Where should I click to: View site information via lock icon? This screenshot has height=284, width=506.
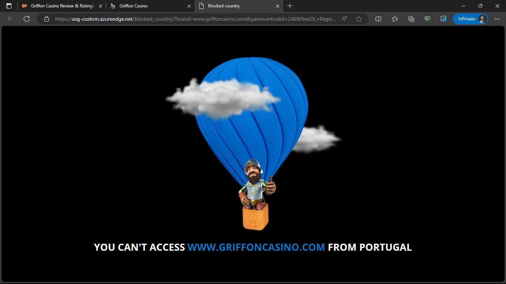click(47, 19)
